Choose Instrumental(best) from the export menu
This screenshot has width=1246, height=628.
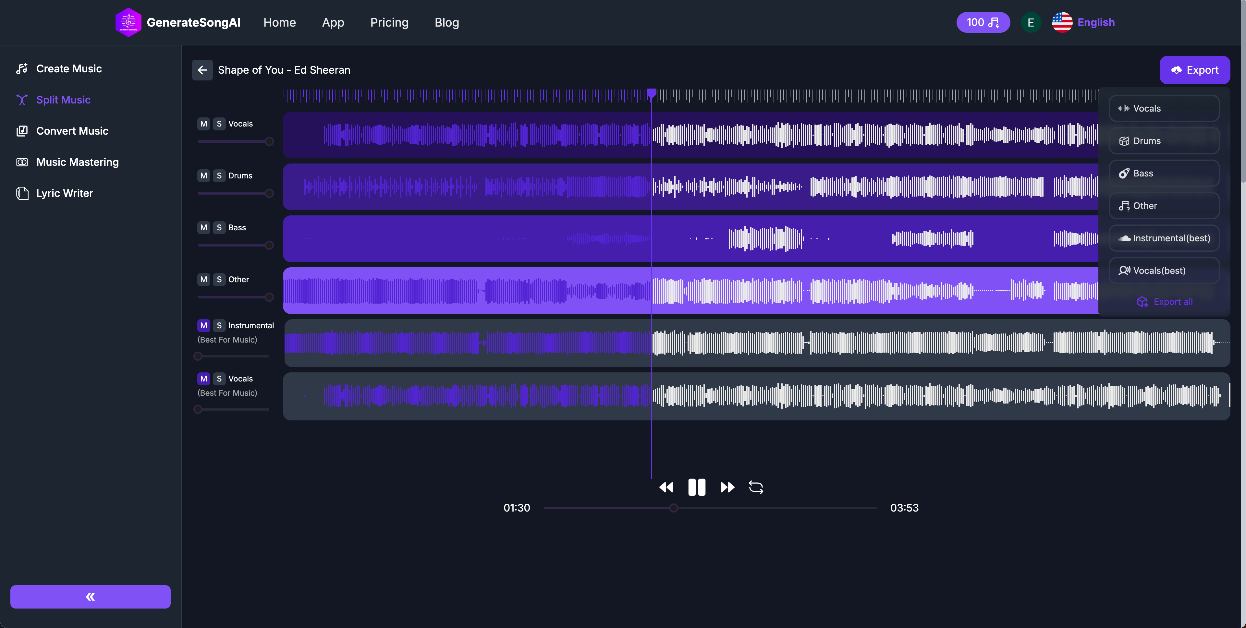[1164, 238]
